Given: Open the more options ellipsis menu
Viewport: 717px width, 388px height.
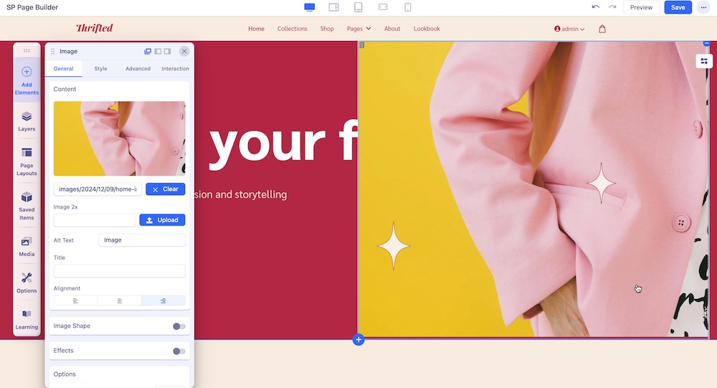Looking at the screenshot, I should tap(703, 7).
